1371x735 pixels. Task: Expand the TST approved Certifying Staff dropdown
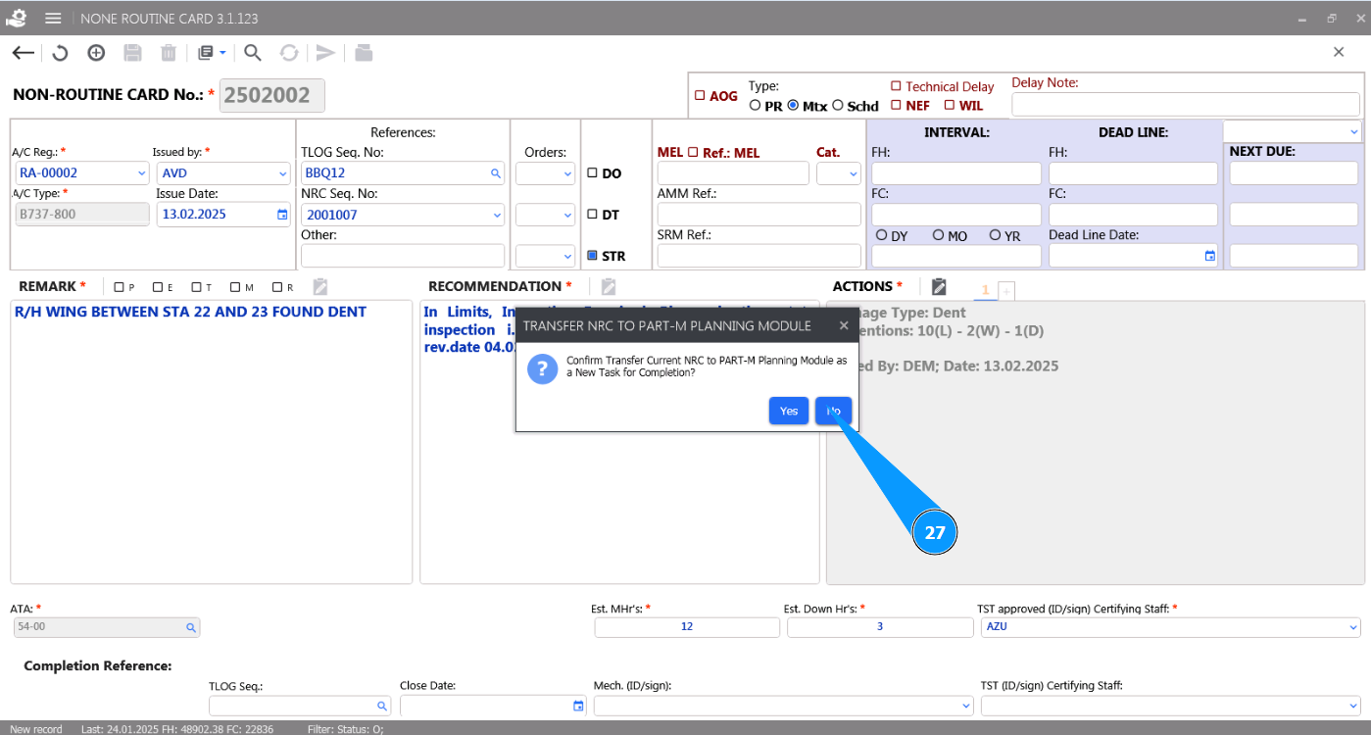coord(1353,627)
